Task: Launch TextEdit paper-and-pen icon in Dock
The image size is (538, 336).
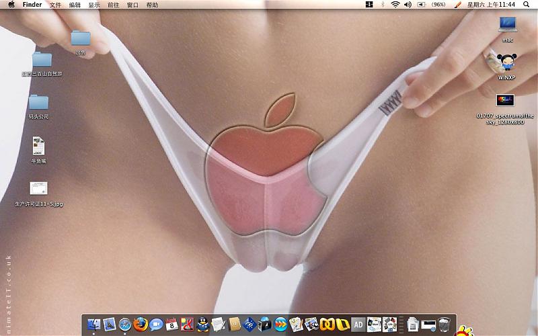Action: (219, 325)
